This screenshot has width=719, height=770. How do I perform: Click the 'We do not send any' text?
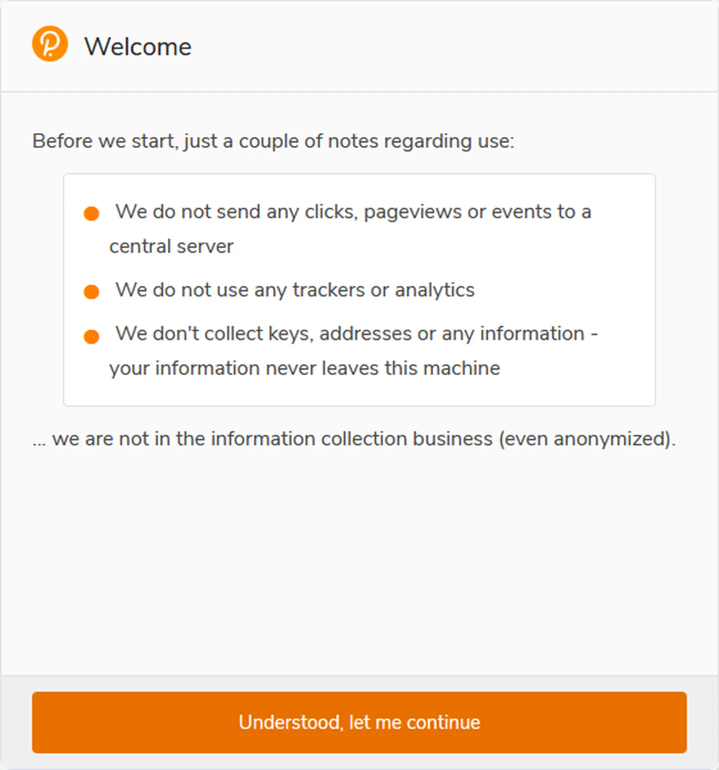[x=188, y=212]
